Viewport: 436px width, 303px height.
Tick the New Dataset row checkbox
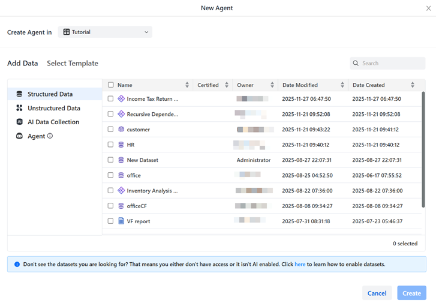coord(110,160)
